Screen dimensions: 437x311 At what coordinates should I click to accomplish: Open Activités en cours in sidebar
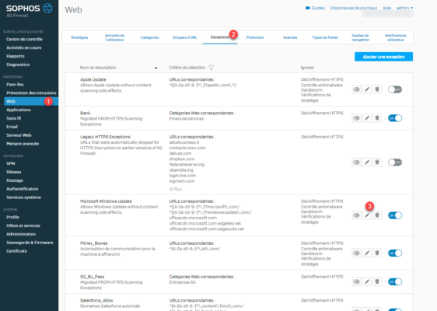pos(24,47)
